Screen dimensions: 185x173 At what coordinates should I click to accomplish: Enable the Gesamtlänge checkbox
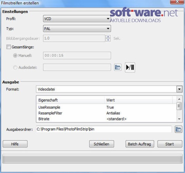tap(9, 47)
